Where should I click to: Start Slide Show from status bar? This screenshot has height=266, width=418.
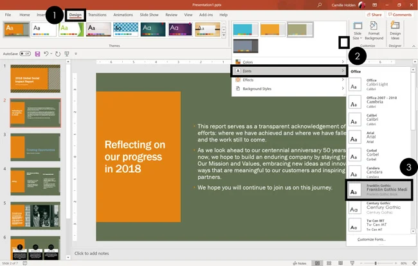352,263
